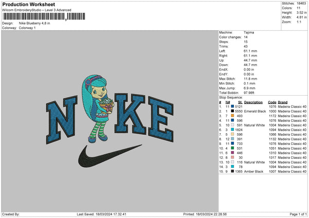Select the green swatch in stop row 10
Image resolution: width=309 pixels, height=218 pixels.
coord(232,148)
